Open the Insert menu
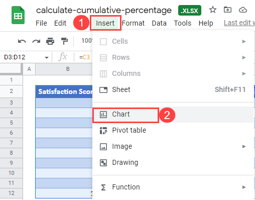255x200 pixels. pos(105,23)
